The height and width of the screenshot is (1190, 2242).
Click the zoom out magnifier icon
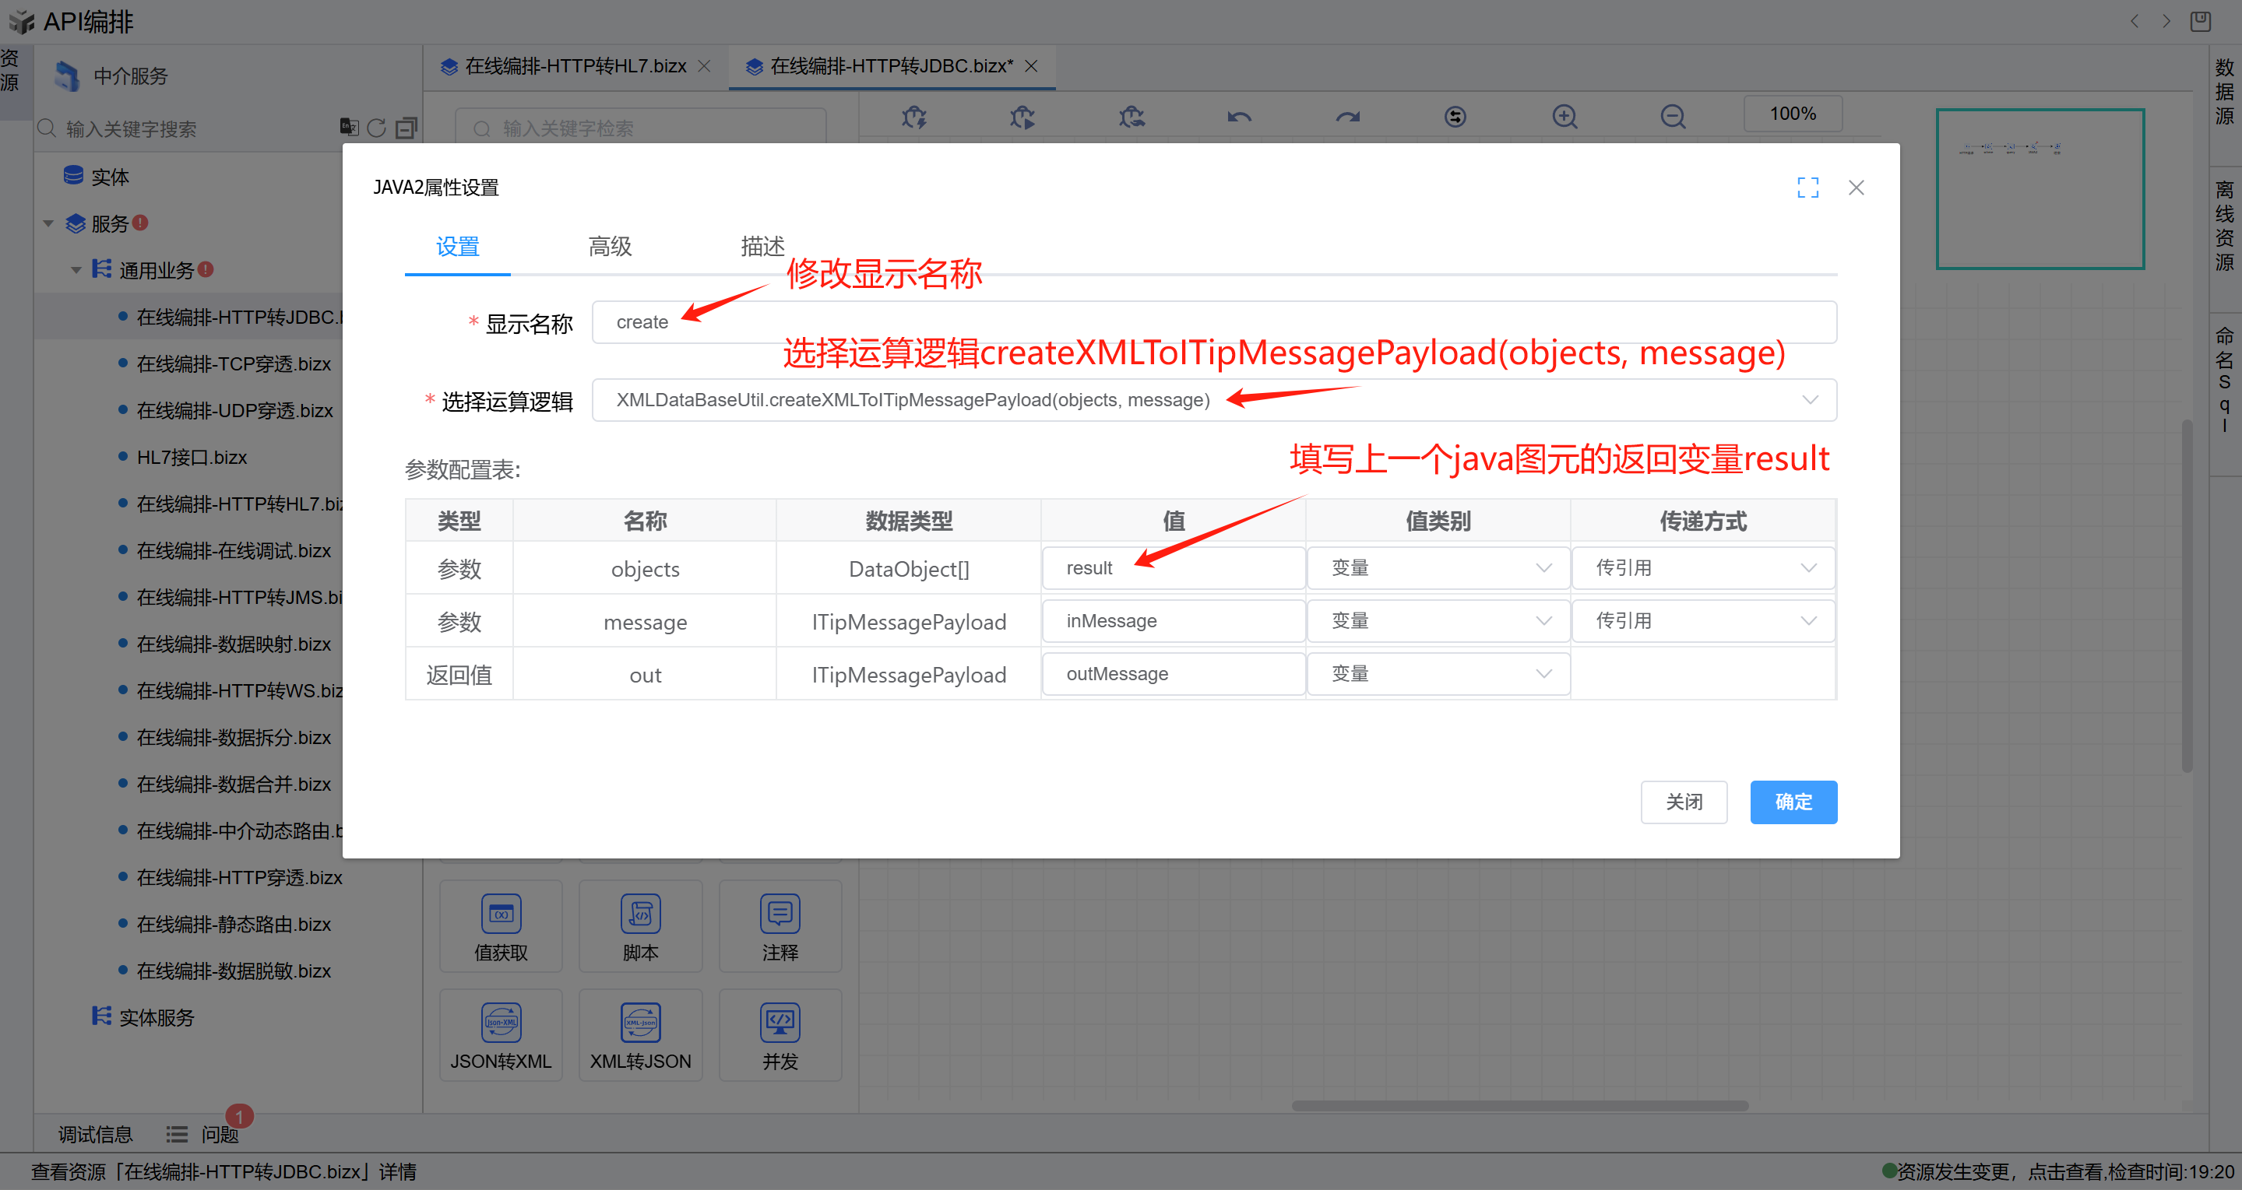point(1672,117)
